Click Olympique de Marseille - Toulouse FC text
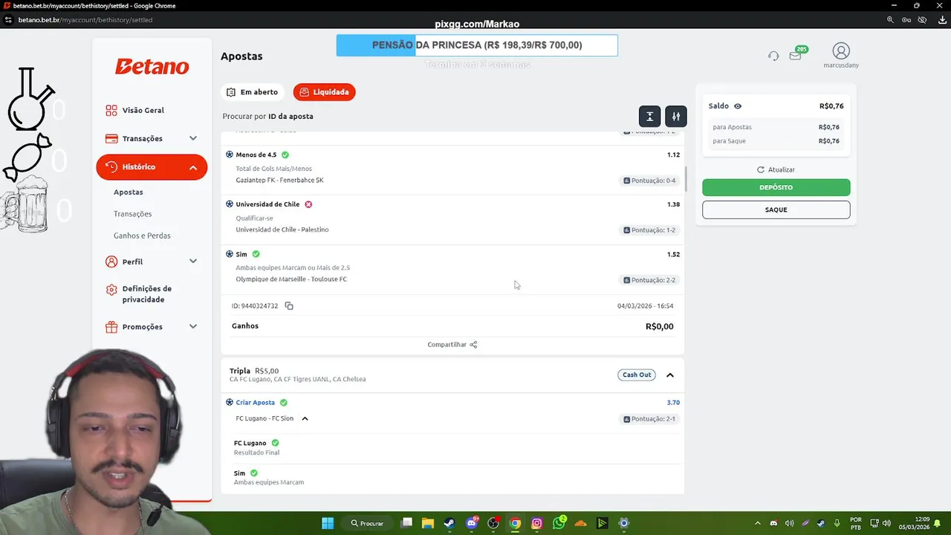This screenshot has height=535, width=951. [291, 279]
